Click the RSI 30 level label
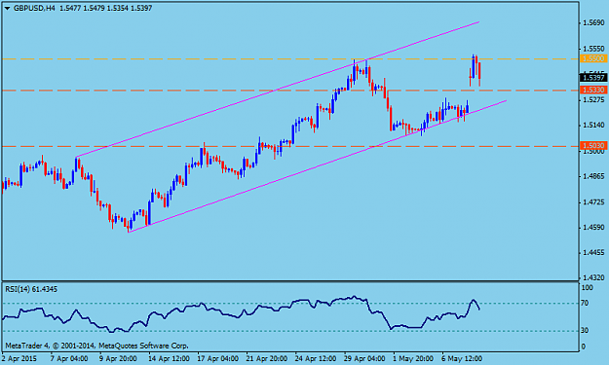 pos(585,331)
